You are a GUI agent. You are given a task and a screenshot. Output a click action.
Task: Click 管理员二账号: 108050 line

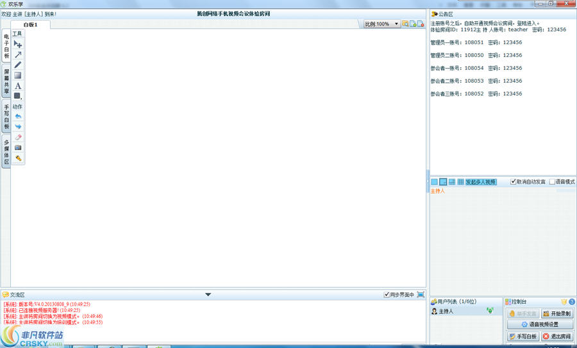point(476,55)
